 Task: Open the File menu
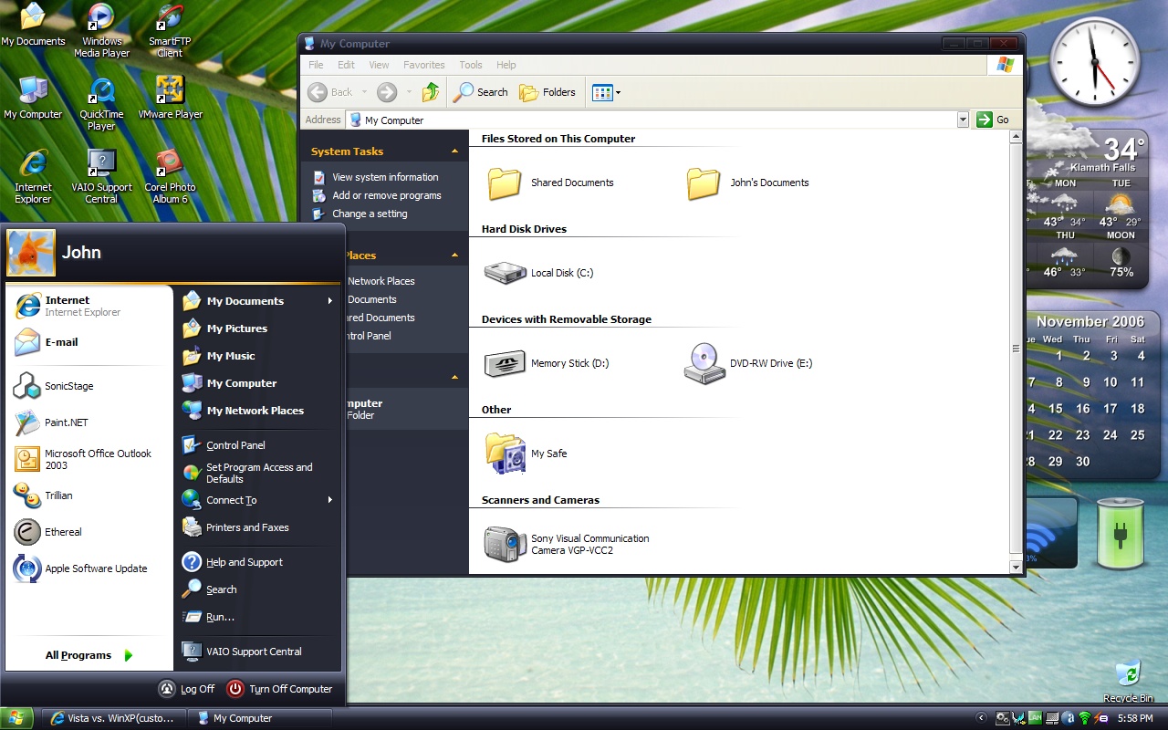click(x=316, y=65)
